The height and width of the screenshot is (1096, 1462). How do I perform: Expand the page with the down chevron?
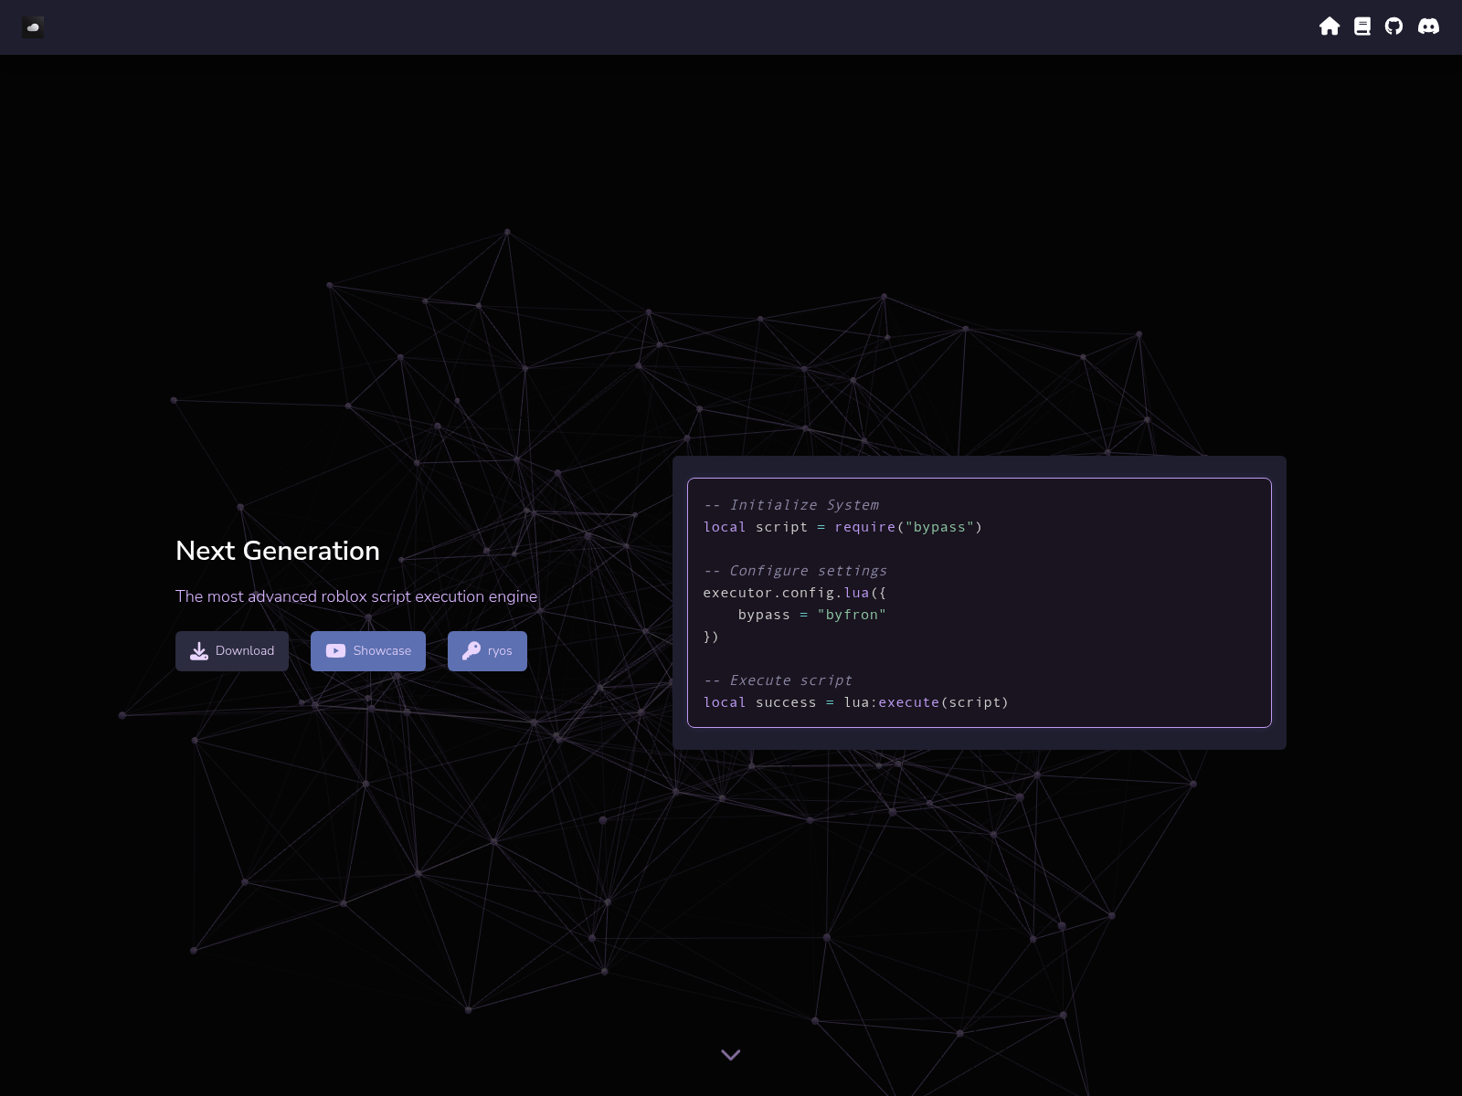(730, 1054)
